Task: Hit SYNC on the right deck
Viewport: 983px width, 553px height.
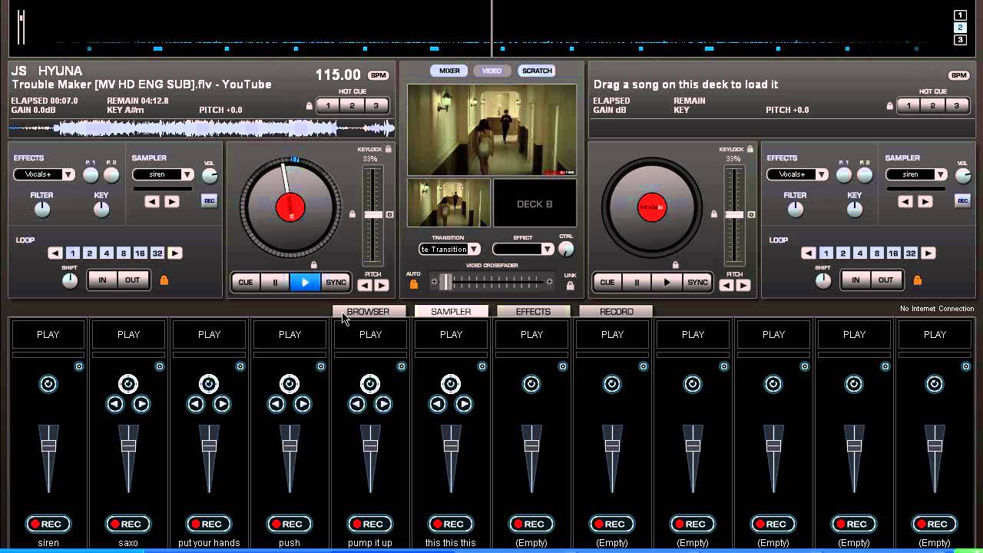Action: pos(697,282)
